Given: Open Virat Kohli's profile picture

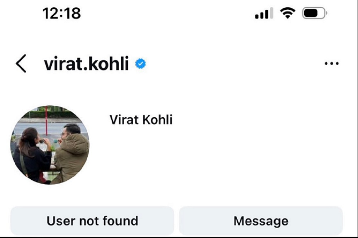Looking at the screenshot, I should point(50,145).
